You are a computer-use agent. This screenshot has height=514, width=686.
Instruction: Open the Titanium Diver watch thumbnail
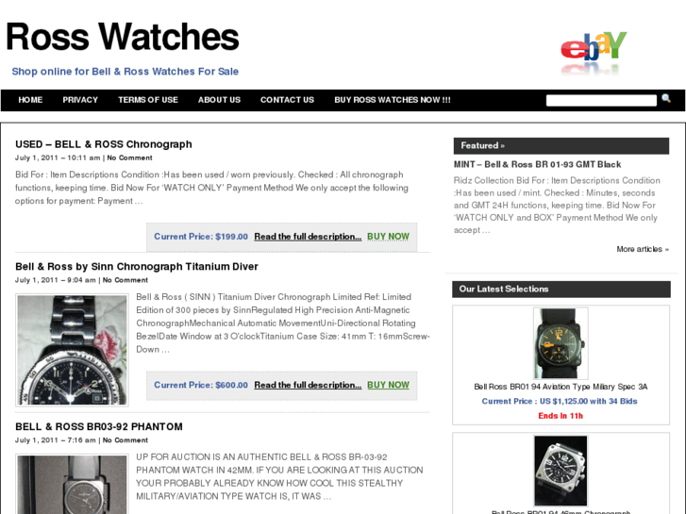73,350
